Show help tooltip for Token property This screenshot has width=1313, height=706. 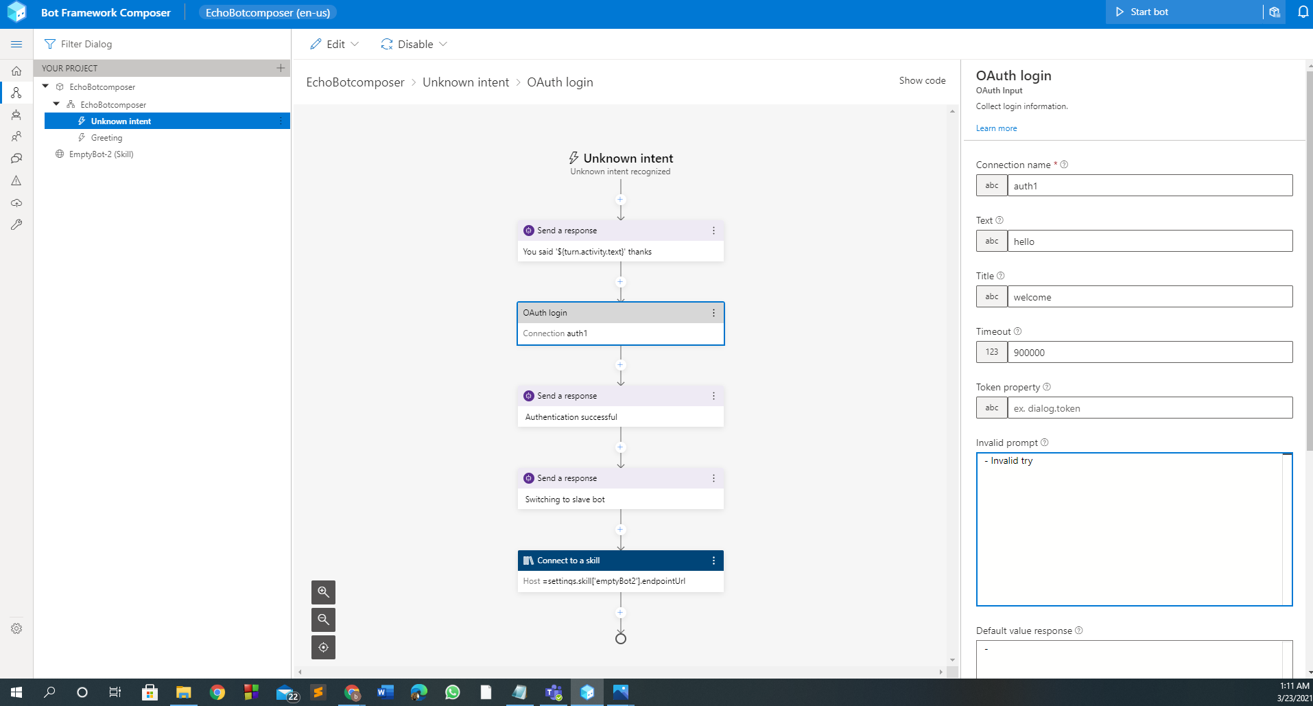1047,387
